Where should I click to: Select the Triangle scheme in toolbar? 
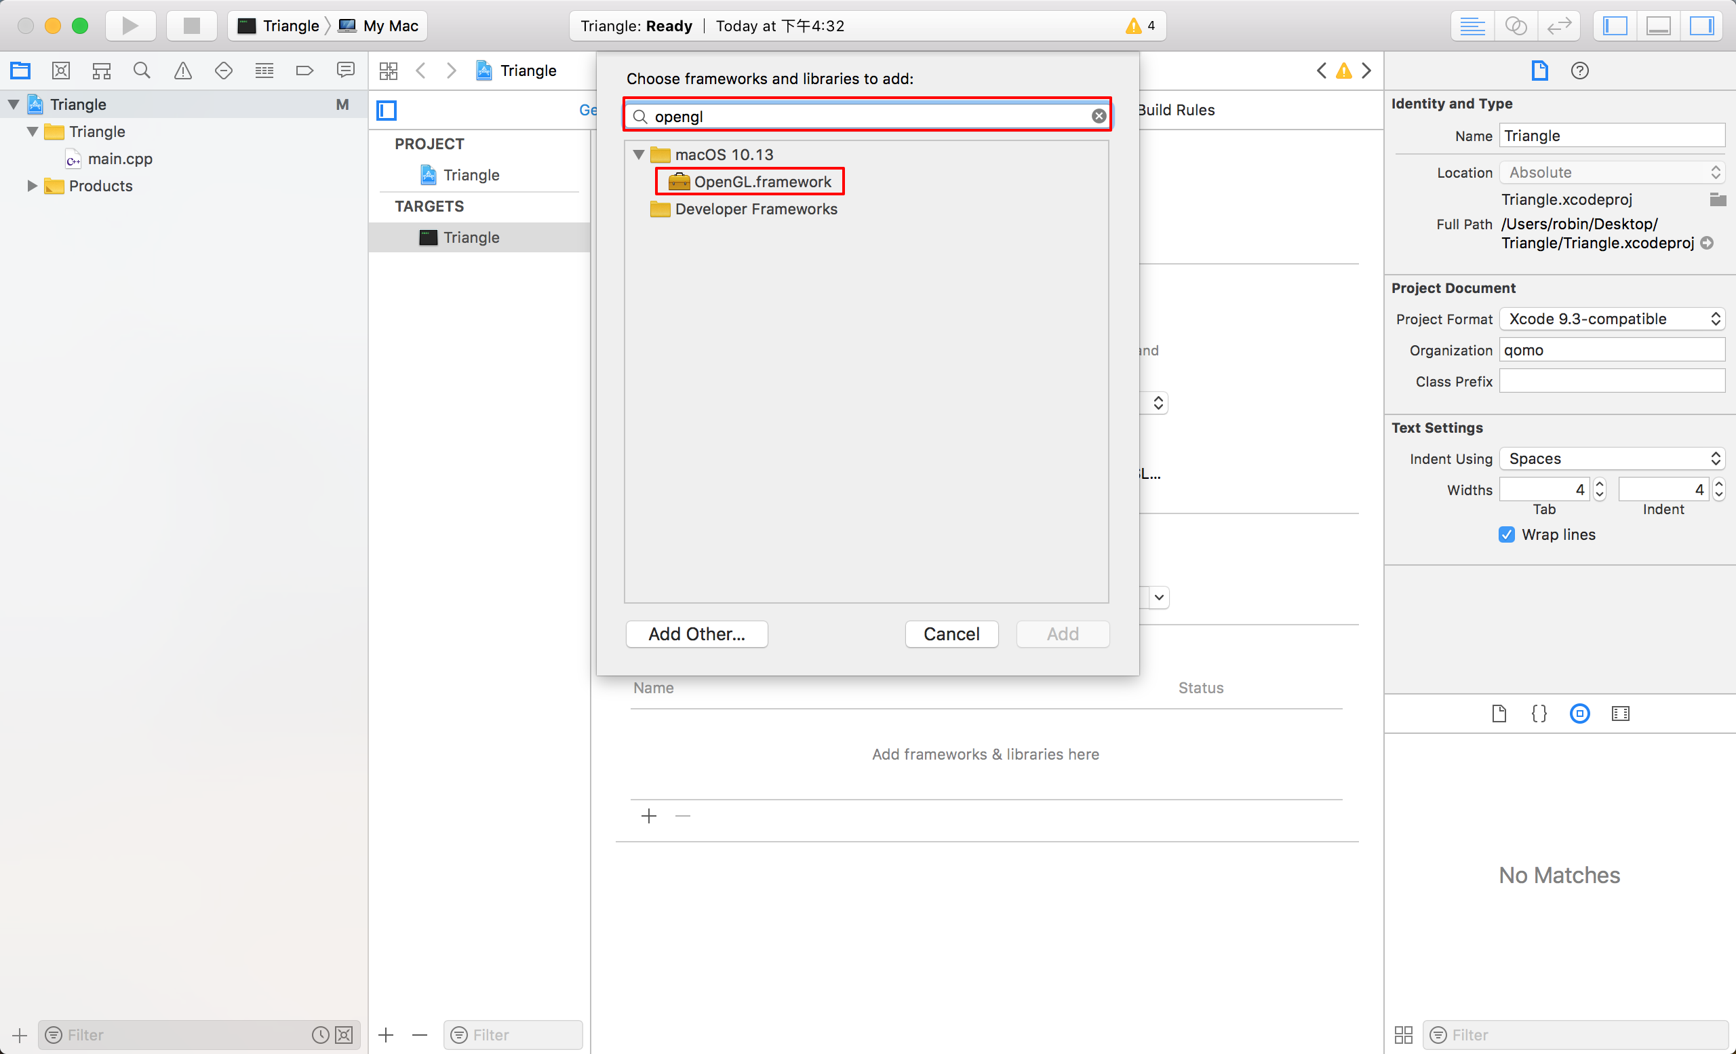(278, 26)
